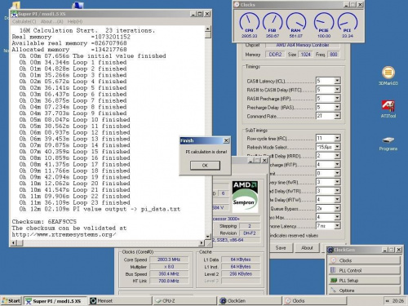Click Save in the Memset window
The width and height of the screenshot is (408, 306).
[x=281, y=248]
